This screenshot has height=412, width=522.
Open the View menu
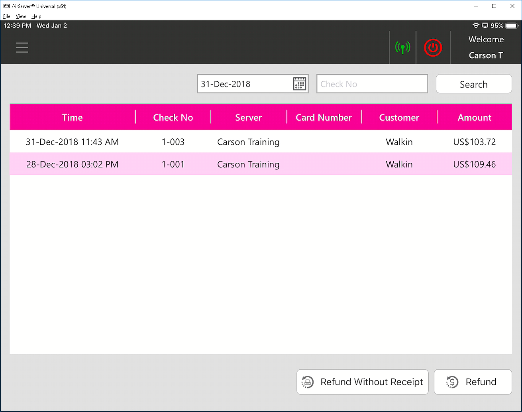21,16
